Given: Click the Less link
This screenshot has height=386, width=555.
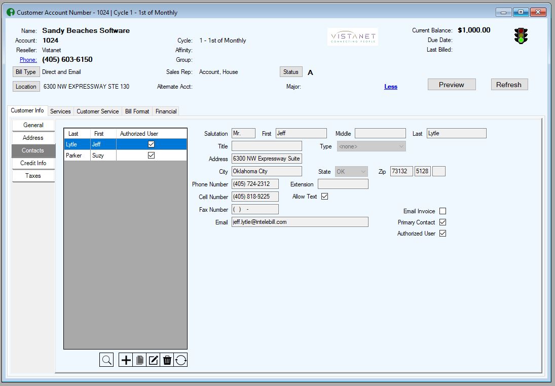Looking at the screenshot, I should pyautogui.click(x=391, y=87).
